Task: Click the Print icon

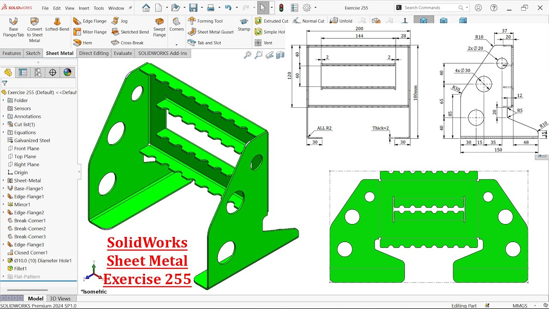Action: tap(211, 8)
